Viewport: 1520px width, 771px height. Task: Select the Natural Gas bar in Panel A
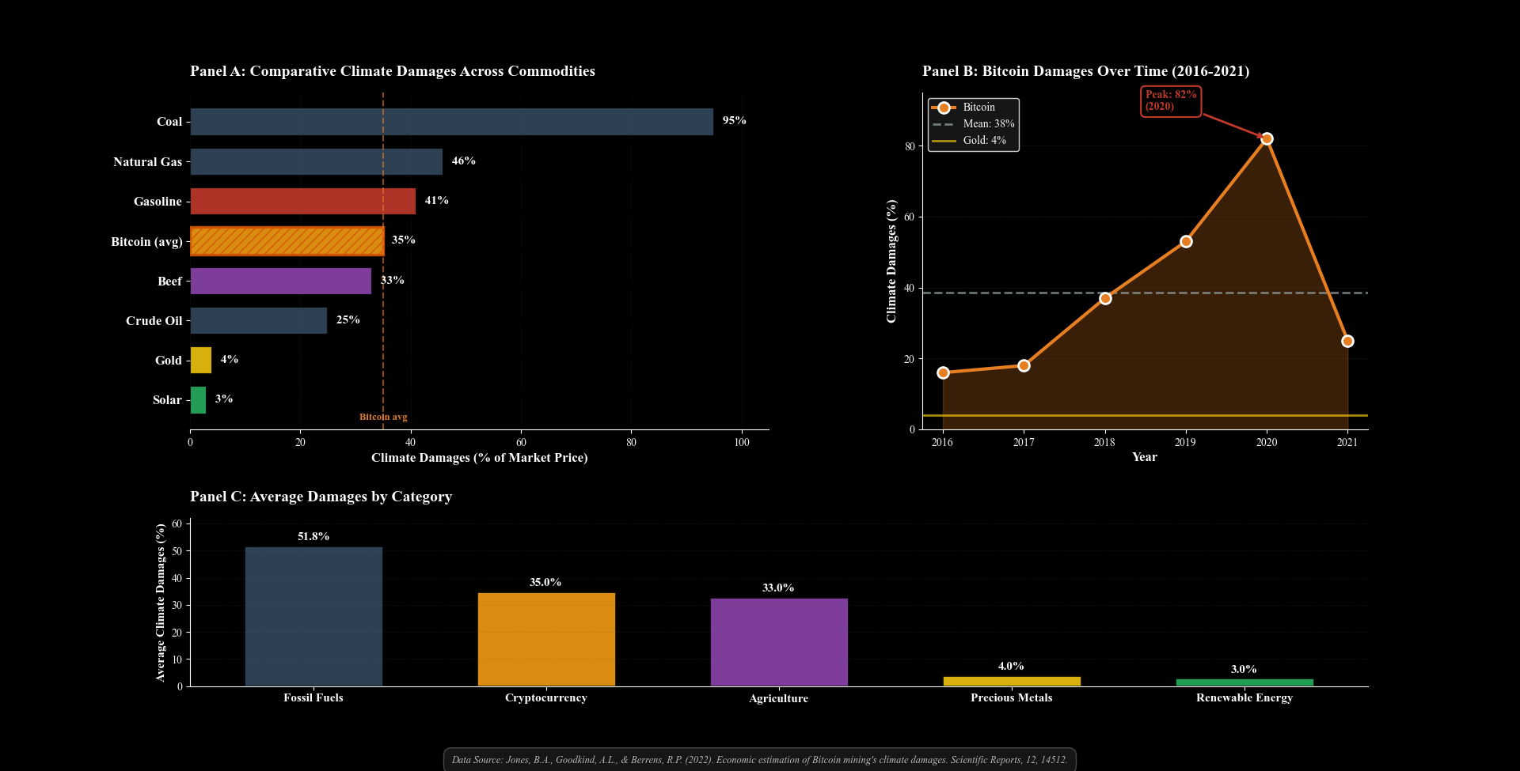click(317, 161)
